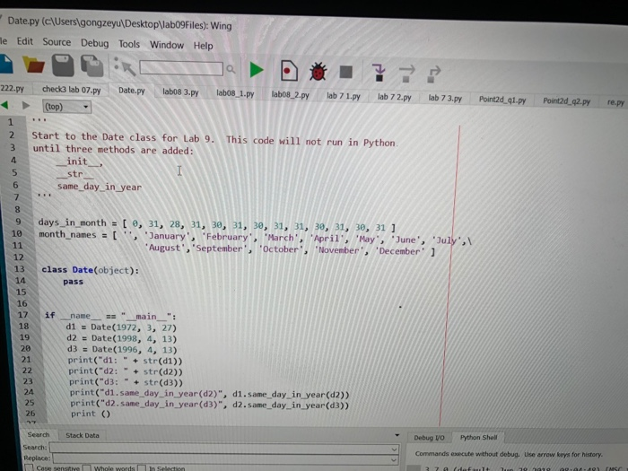Open the Debug menu
Viewport: 628px width, 471px height.
coord(94,43)
